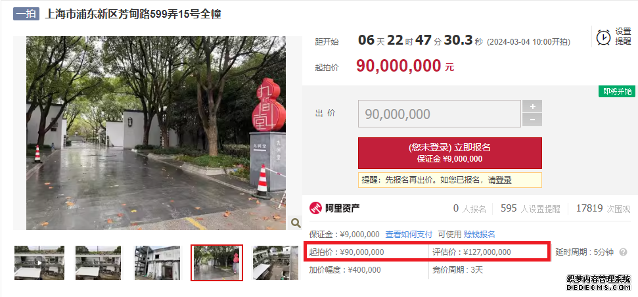The height and width of the screenshot is (297, 638).
Task: Click the help question mark beside 延时周期
Action: tap(623, 252)
